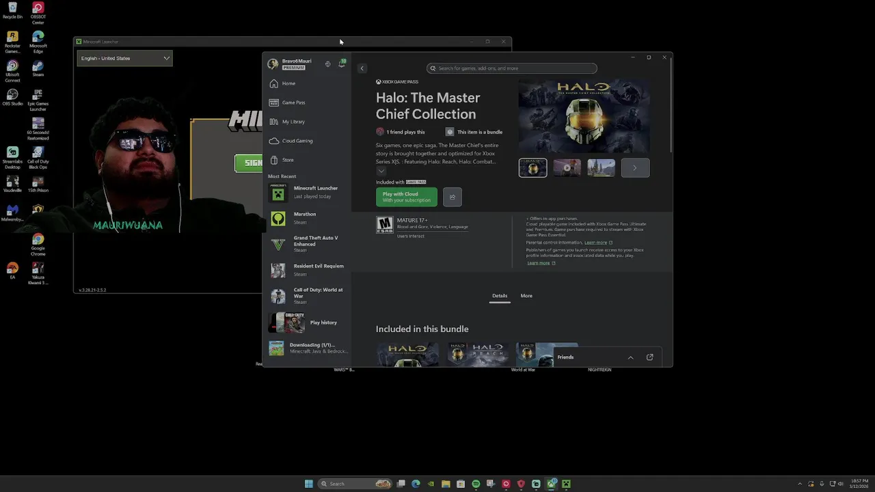875x492 pixels.
Task: Open Spotify from taskbar
Action: click(x=476, y=484)
